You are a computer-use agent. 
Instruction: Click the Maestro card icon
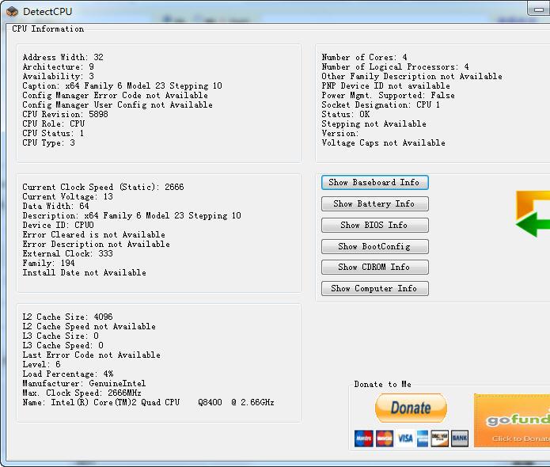pyautogui.click(x=364, y=438)
